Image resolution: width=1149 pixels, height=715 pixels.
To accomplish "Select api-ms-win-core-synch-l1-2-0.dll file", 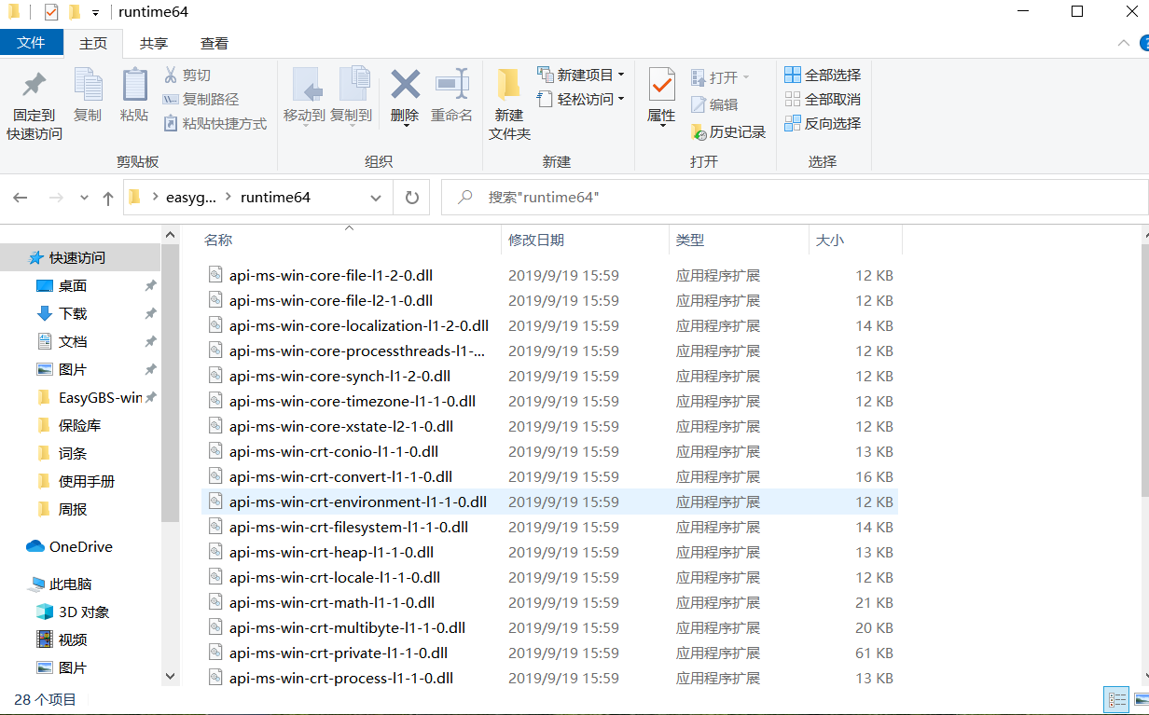I will coord(549,376).
